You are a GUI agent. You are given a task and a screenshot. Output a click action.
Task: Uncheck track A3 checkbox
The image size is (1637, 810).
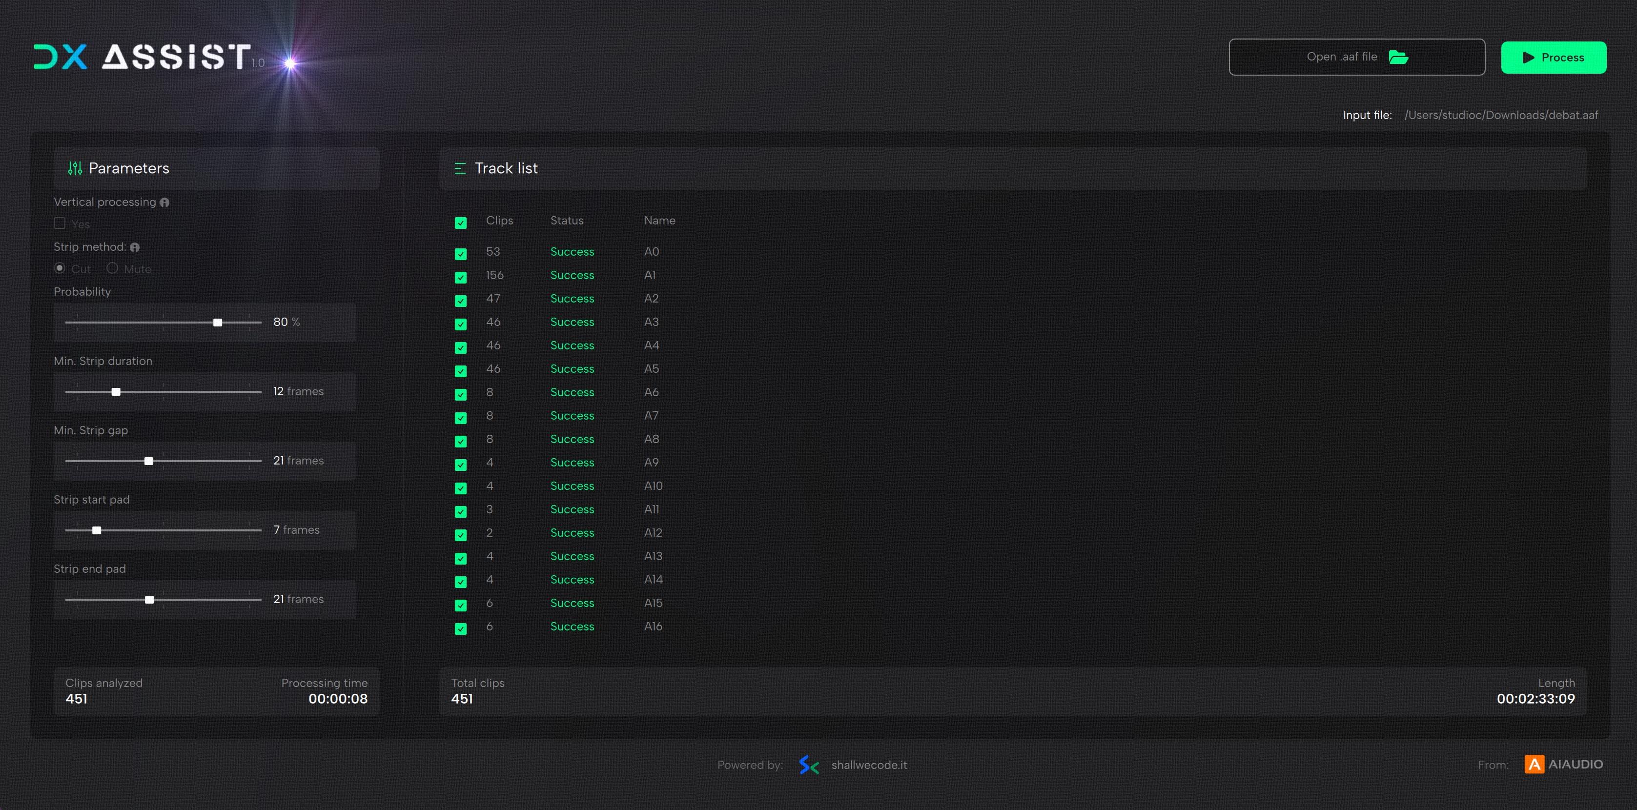461,324
